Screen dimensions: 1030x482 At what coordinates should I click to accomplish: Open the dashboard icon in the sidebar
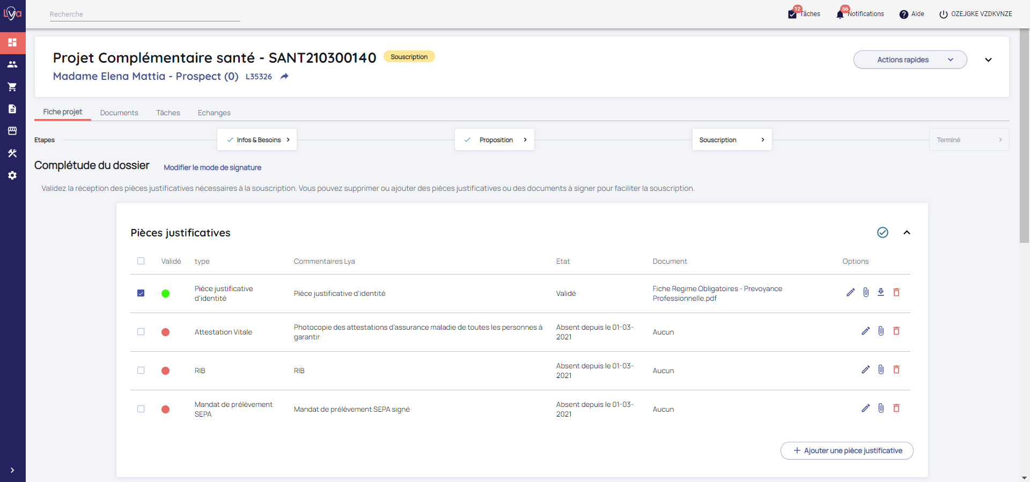(x=12, y=42)
